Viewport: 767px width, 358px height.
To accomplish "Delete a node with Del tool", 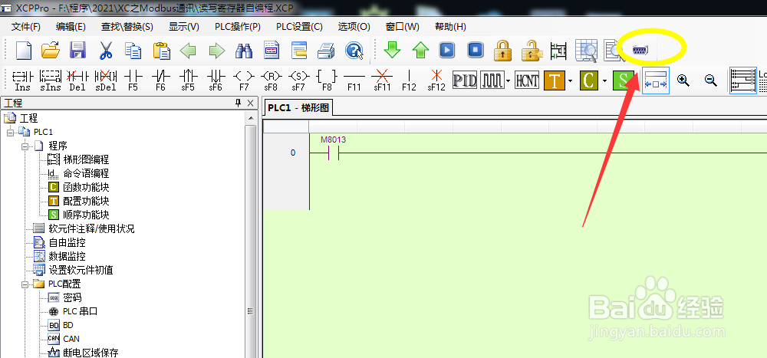I will 77,80.
